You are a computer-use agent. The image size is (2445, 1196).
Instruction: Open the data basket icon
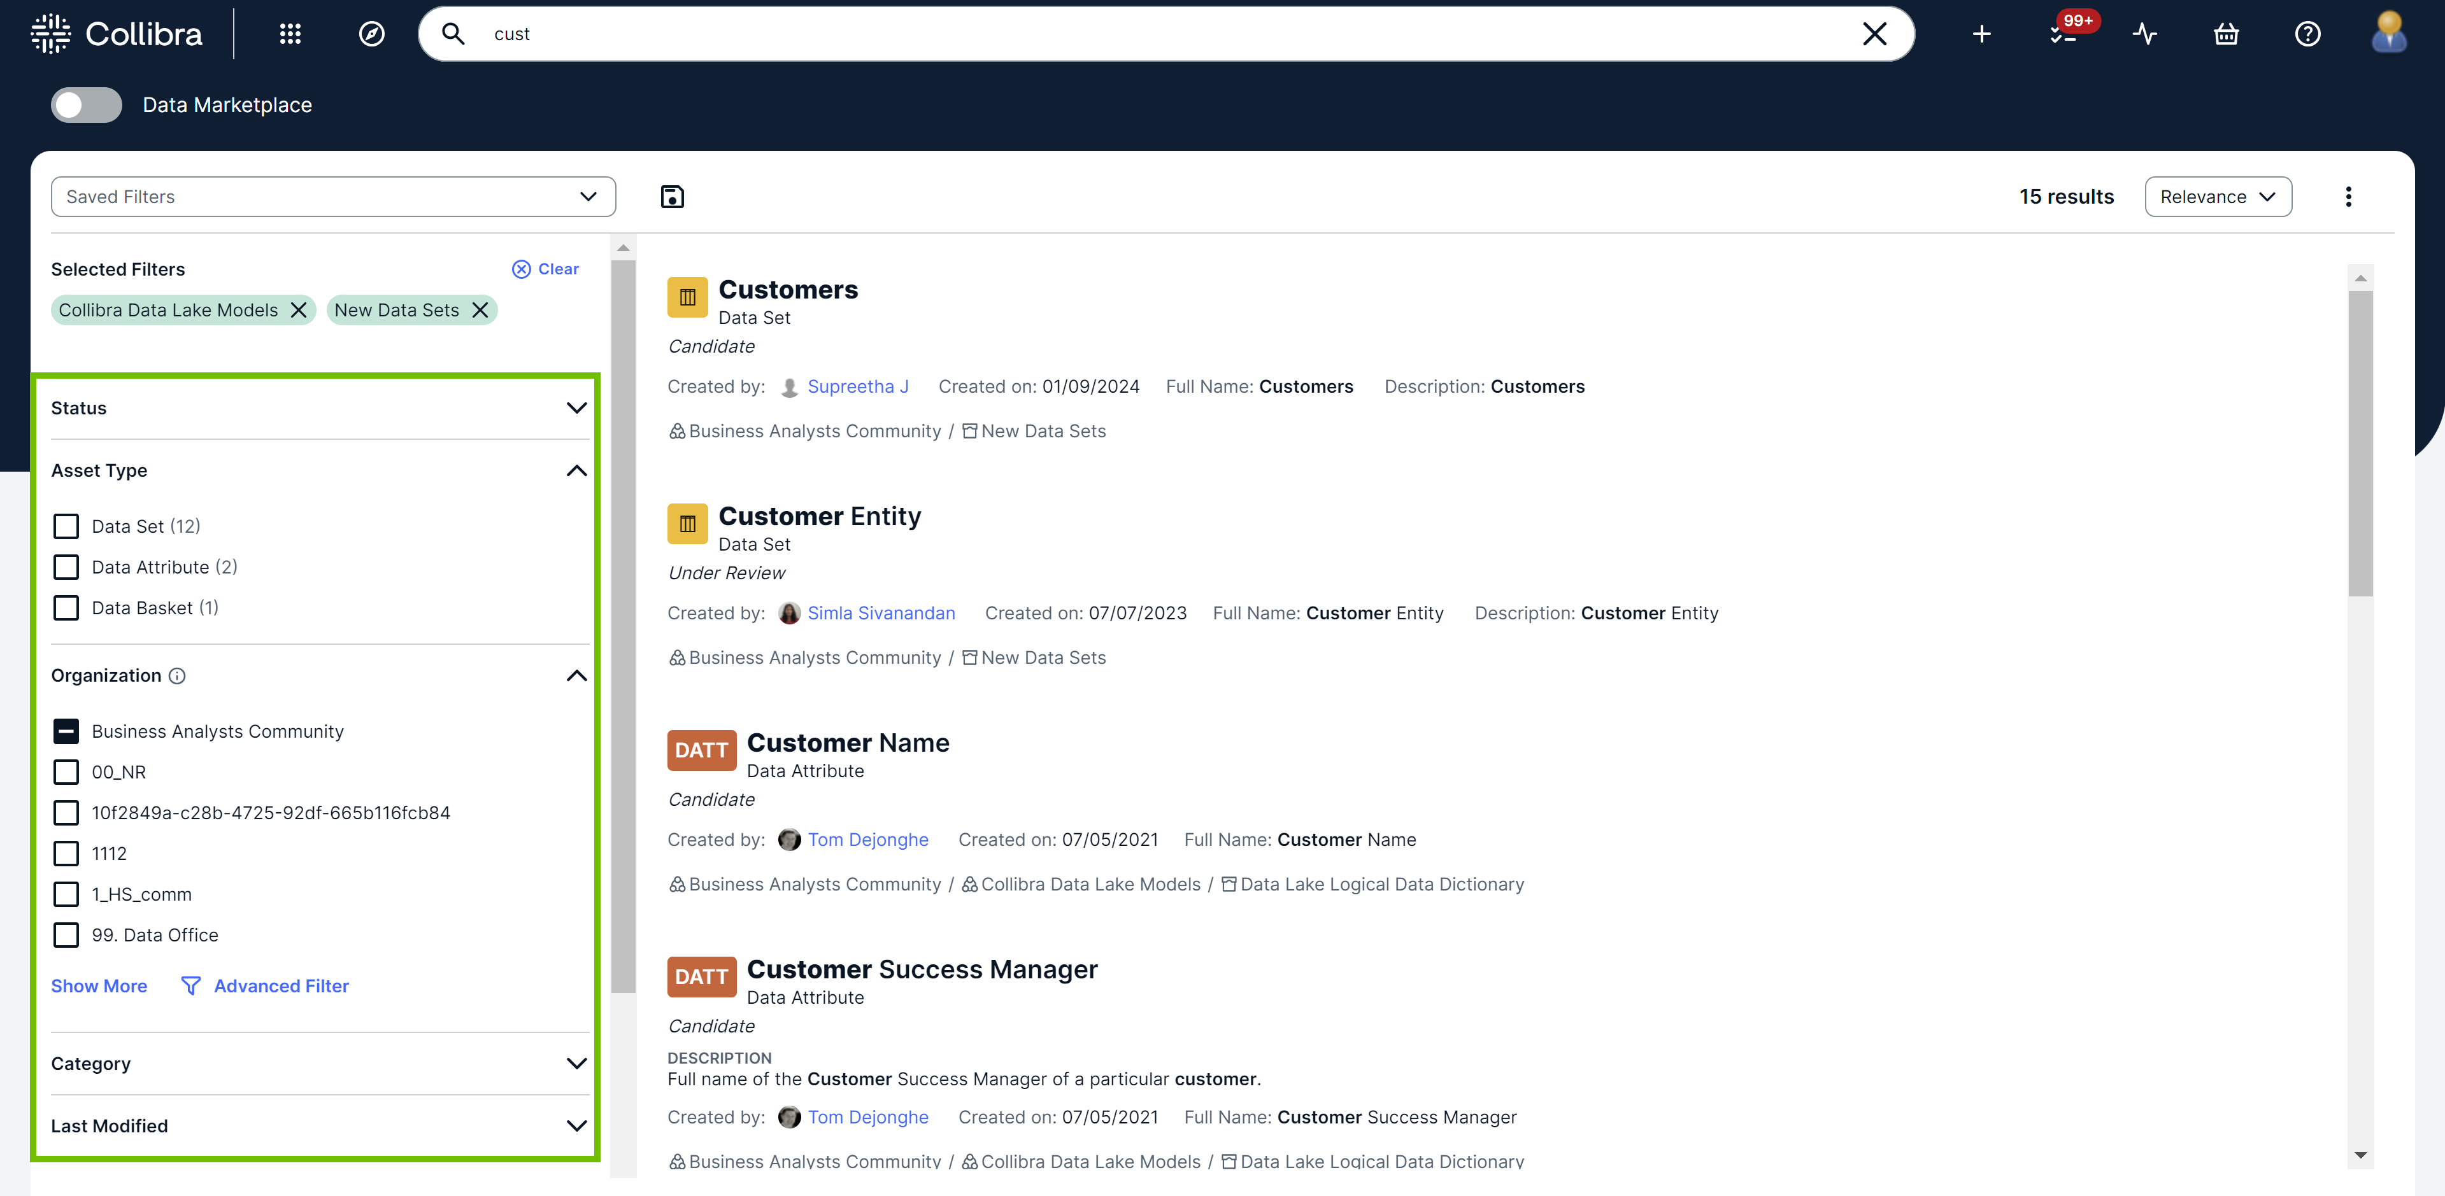[2226, 34]
